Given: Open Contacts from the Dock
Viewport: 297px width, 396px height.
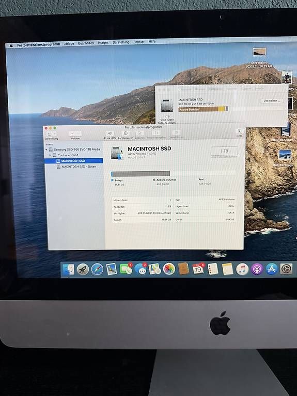Looking at the screenshot, I should tap(184, 269).
